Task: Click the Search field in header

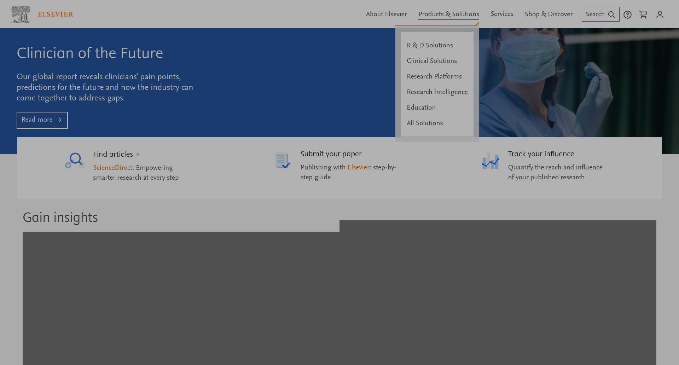Action: 600,14
